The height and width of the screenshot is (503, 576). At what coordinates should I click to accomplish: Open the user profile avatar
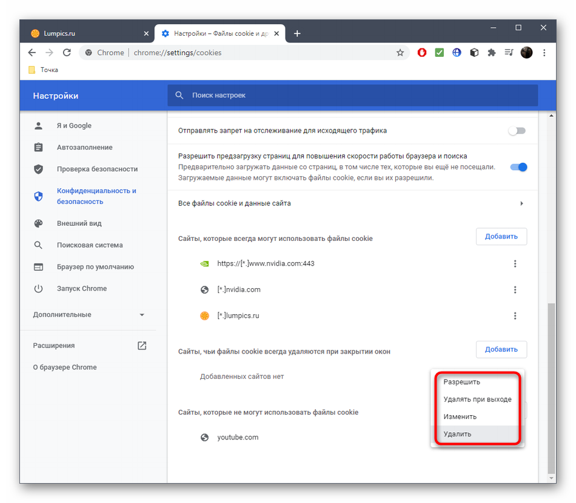526,53
